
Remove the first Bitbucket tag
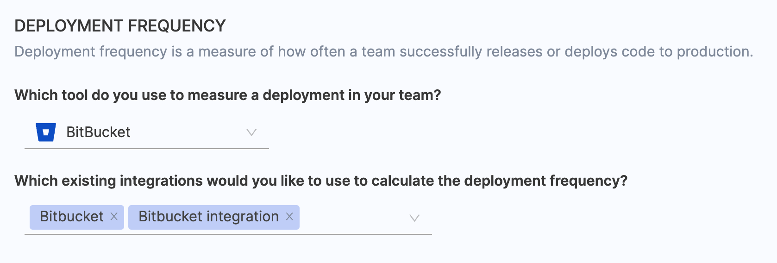pyautogui.click(x=114, y=216)
